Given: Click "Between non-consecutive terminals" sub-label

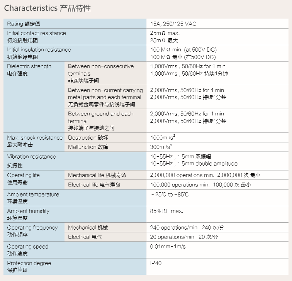Looking at the screenshot, I should pos(101,70).
